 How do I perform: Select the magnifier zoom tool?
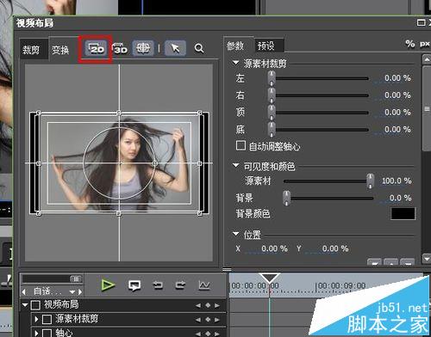(x=199, y=48)
